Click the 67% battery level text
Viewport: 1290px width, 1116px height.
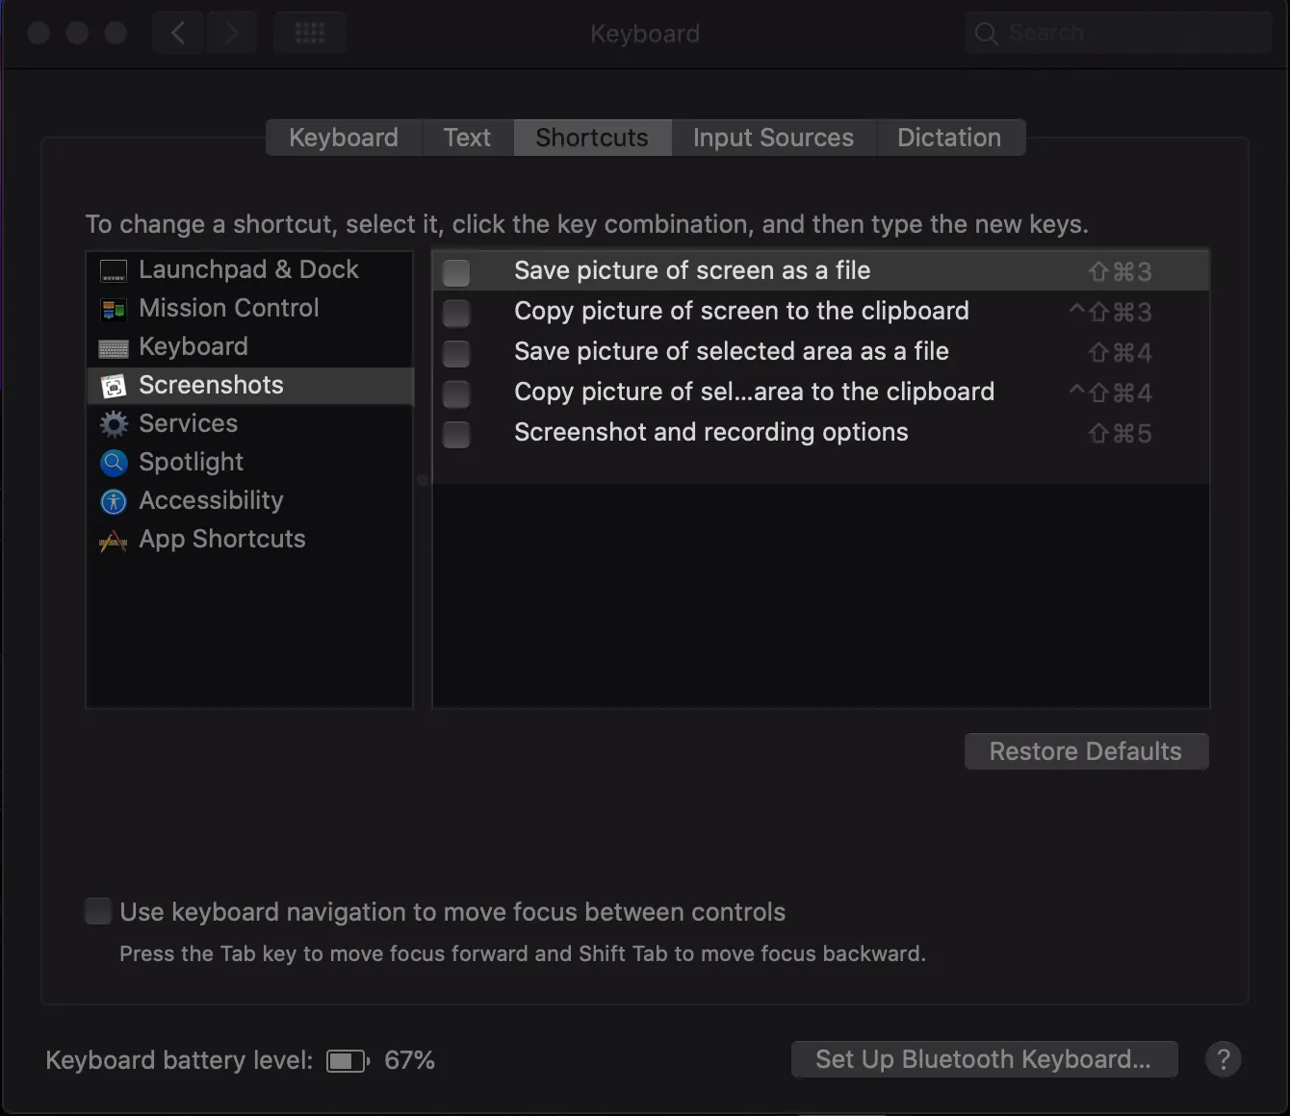409,1060
